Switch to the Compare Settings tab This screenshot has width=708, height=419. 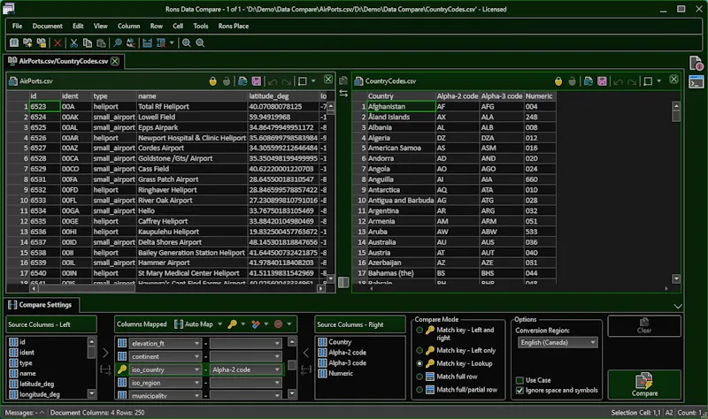(41, 305)
